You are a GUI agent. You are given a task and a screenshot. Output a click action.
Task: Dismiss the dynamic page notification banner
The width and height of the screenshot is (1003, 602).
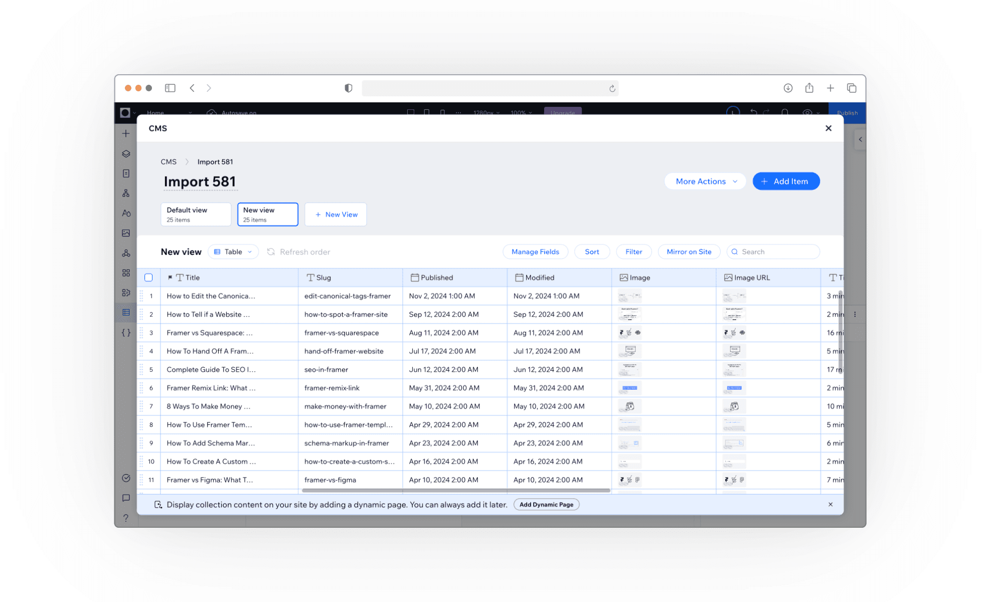point(830,505)
